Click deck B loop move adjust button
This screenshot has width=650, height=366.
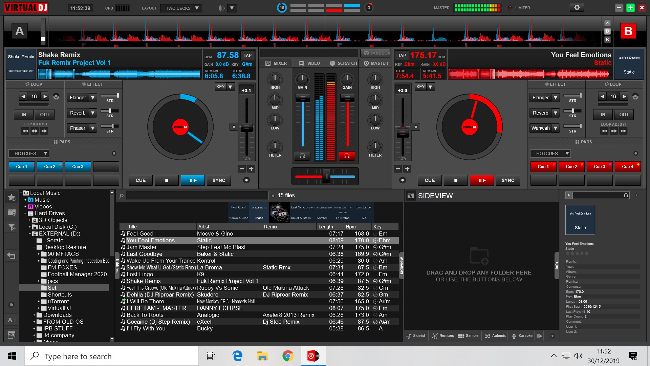[x=614, y=131]
